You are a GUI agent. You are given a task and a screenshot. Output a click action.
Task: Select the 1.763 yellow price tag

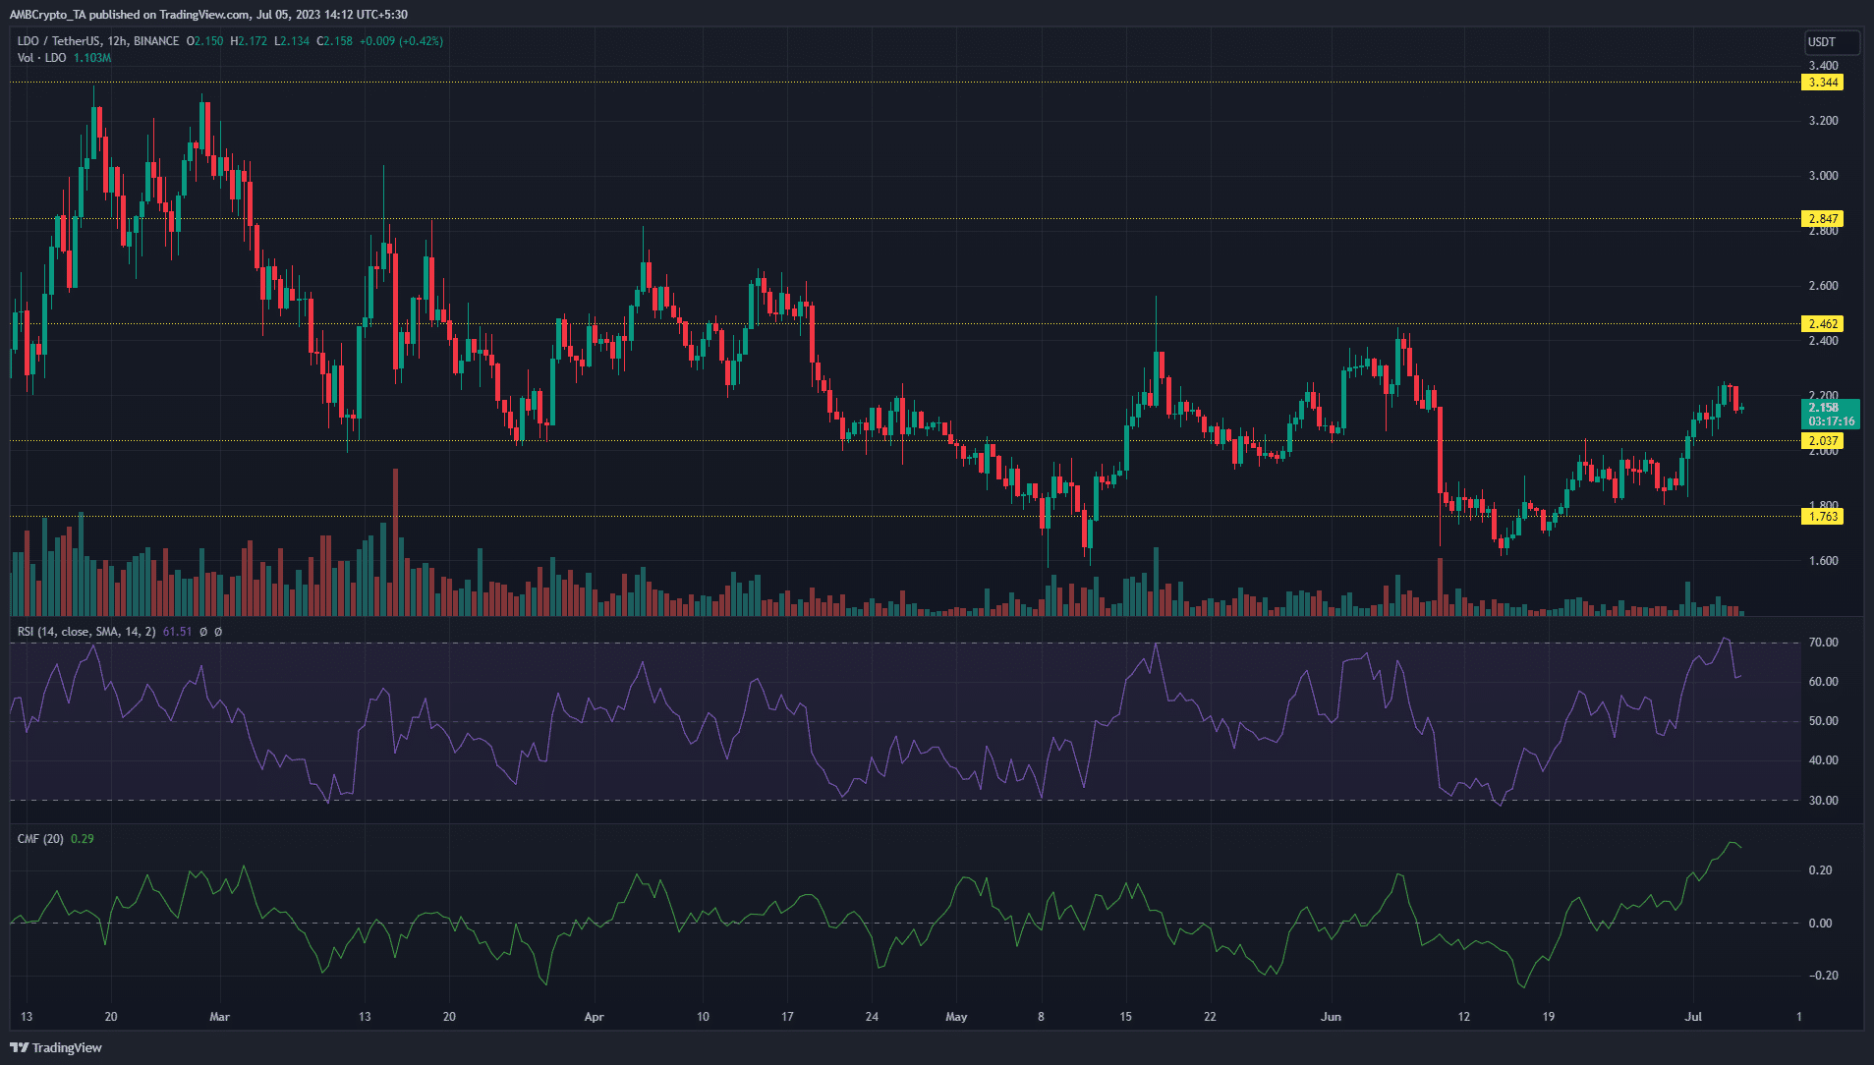pos(1823,516)
